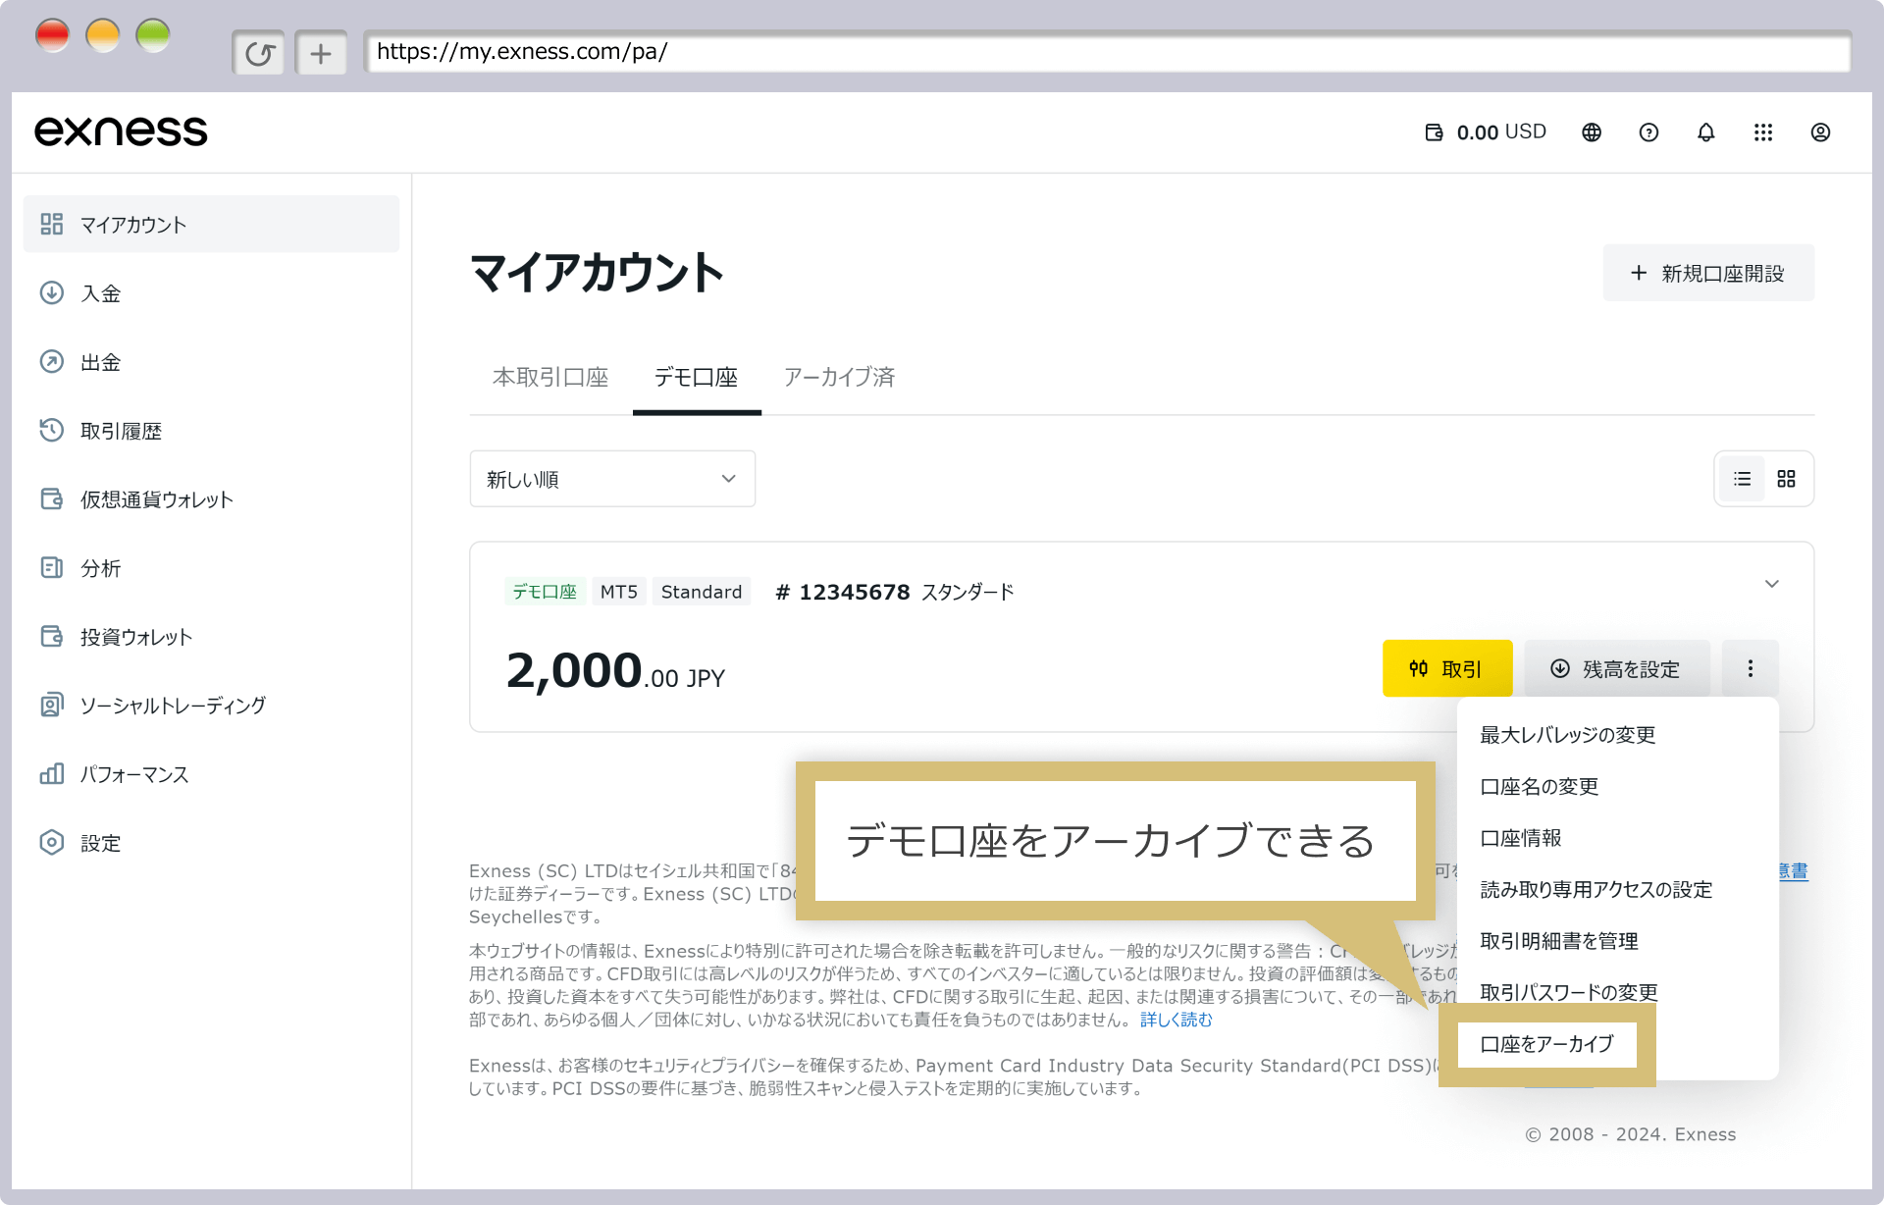Click the Standard tag
The image size is (1884, 1205).
pos(702,592)
